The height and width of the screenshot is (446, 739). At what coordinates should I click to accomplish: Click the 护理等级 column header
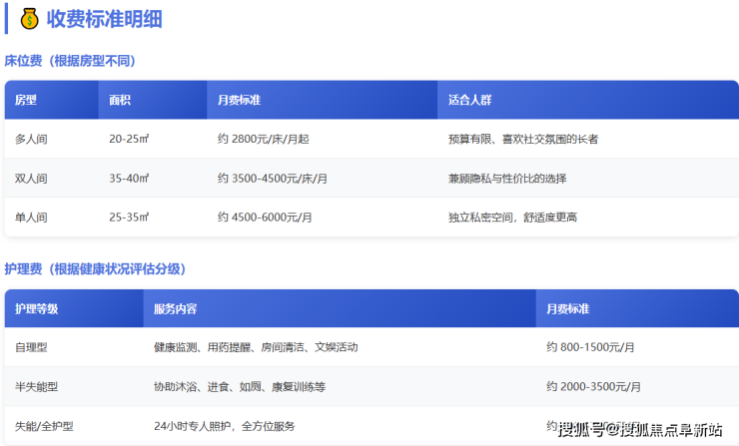(37, 309)
